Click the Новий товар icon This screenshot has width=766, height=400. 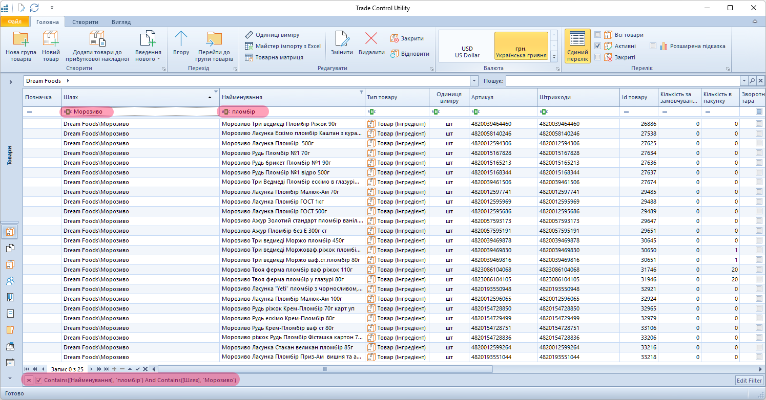(x=51, y=39)
